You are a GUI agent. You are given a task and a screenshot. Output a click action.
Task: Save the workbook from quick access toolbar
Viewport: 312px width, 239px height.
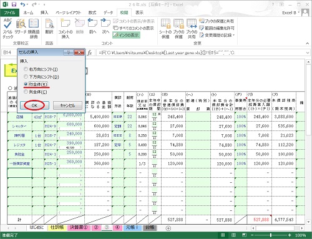(x=14, y=4)
